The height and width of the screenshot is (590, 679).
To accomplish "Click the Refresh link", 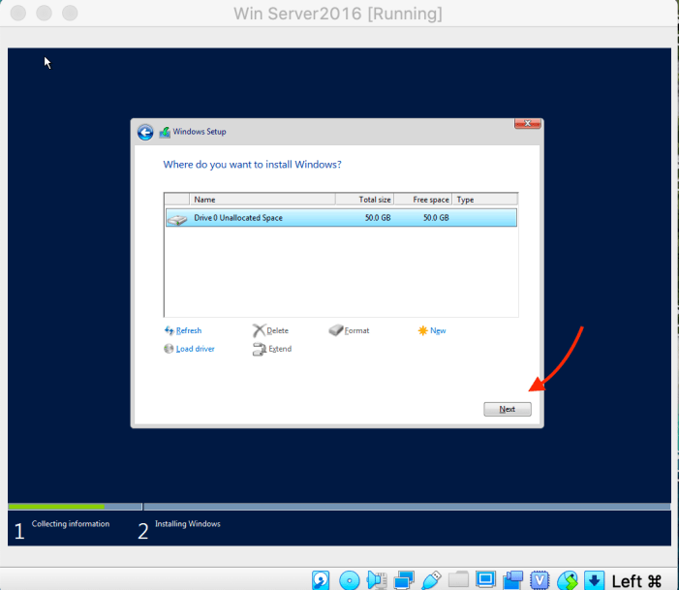I will 189,330.
